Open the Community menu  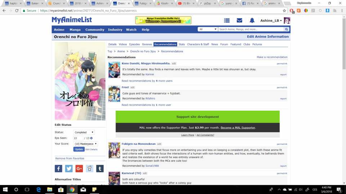(x=95, y=29)
